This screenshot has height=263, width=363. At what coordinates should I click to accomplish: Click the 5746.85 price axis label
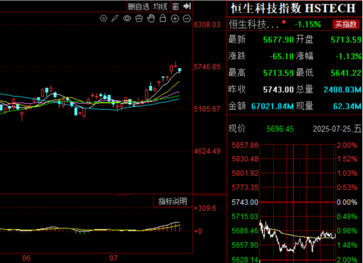click(207, 67)
